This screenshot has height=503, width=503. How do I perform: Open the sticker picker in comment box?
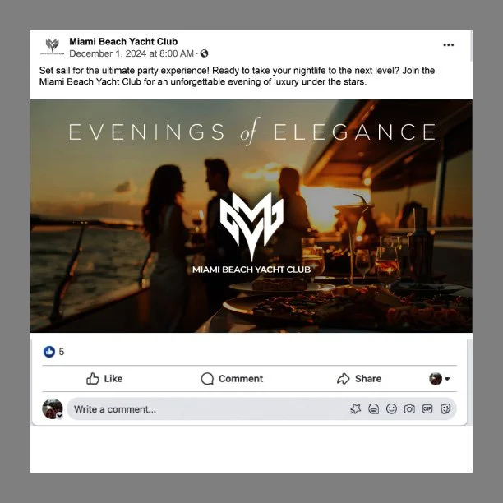445,408
